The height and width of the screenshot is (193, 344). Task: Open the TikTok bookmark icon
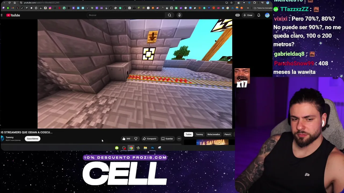pos(22,8)
